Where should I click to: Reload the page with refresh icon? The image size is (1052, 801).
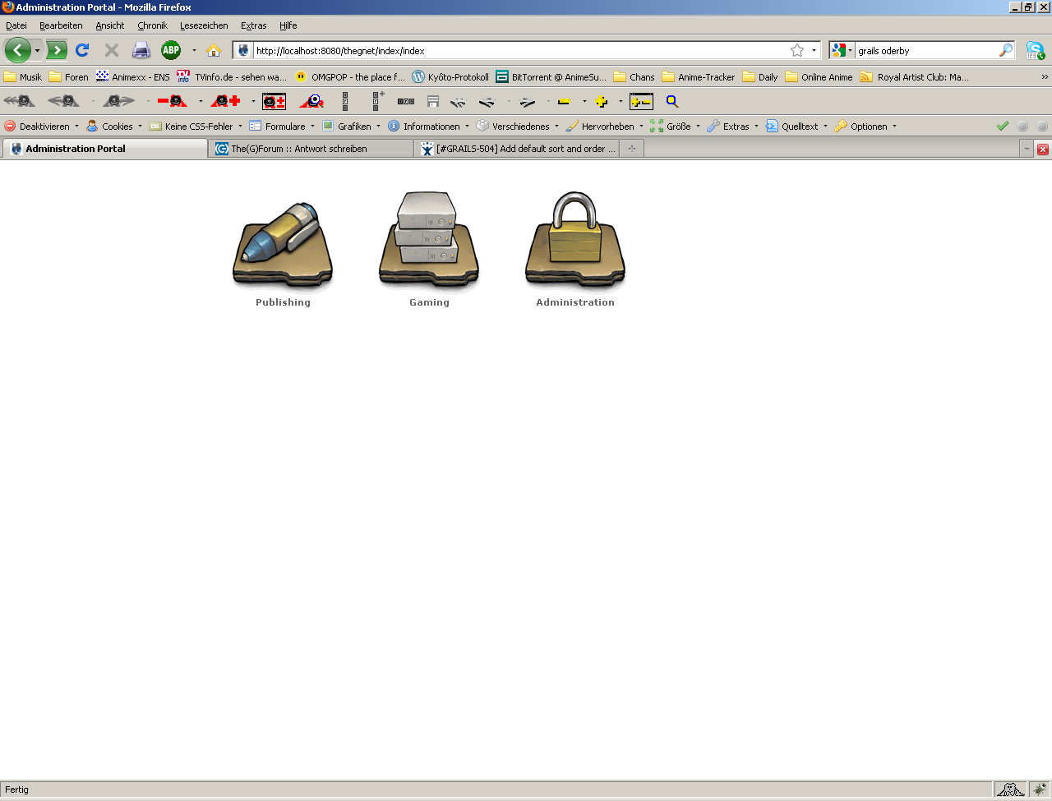82,51
